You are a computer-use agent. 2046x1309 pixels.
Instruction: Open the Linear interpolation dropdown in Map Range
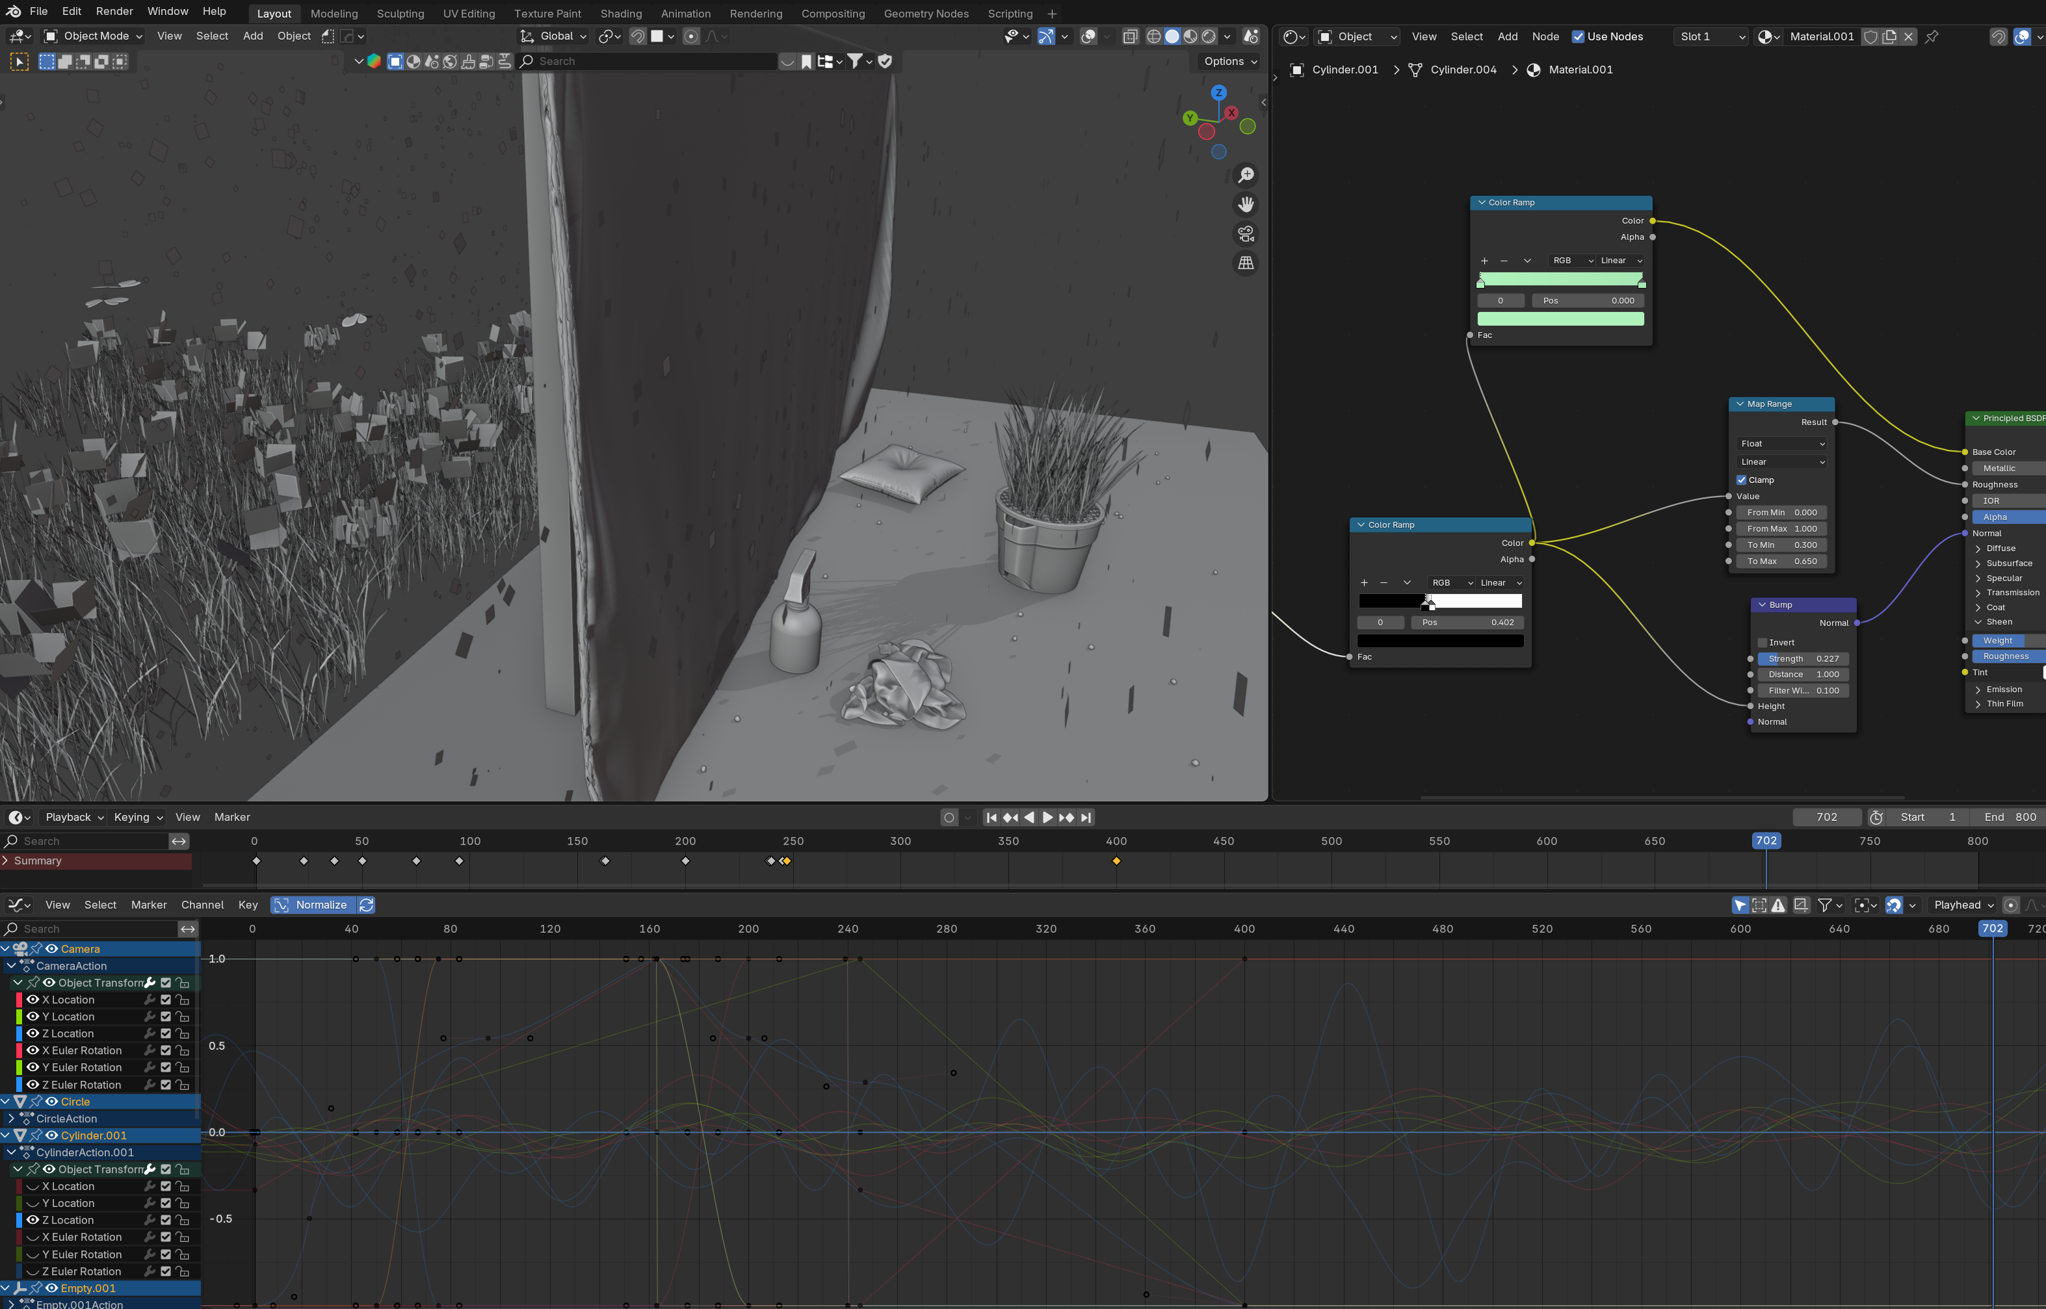tap(1781, 461)
